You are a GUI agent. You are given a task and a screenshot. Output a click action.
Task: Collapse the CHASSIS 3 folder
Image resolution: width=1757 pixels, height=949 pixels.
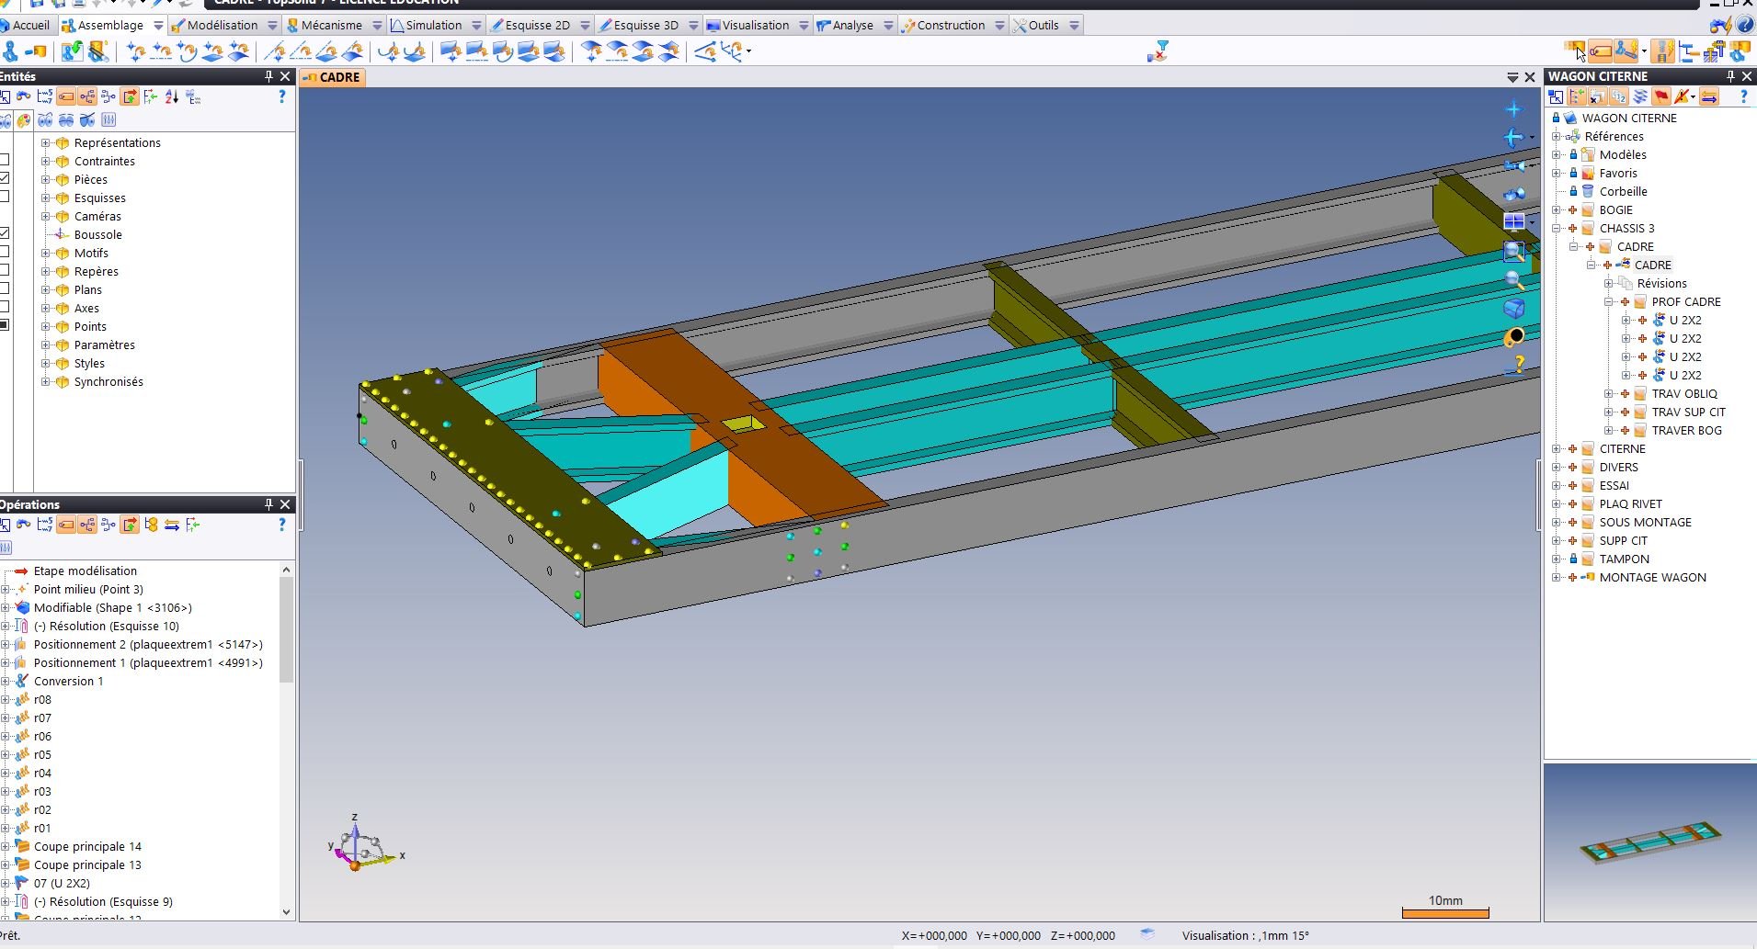tap(1557, 229)
